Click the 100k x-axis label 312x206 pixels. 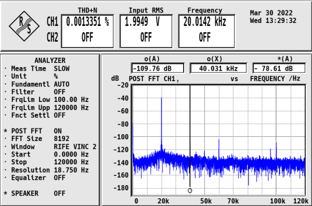click(278, 201)
